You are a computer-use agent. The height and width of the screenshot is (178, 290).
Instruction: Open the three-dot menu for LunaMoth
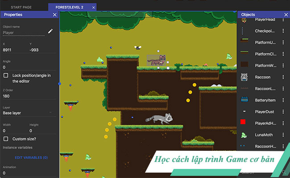pos(283,135)
